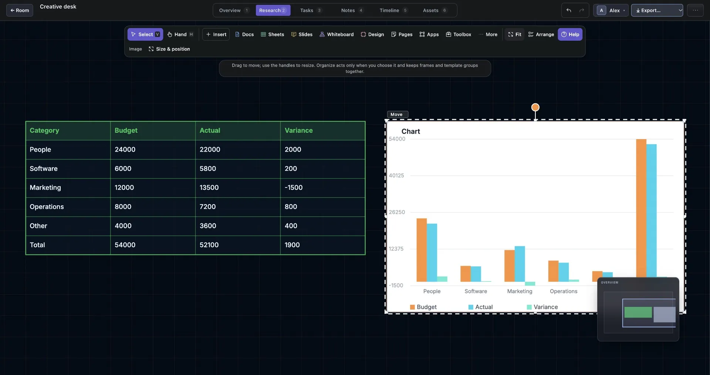Switch to the Research tab

tap(273, 10)
